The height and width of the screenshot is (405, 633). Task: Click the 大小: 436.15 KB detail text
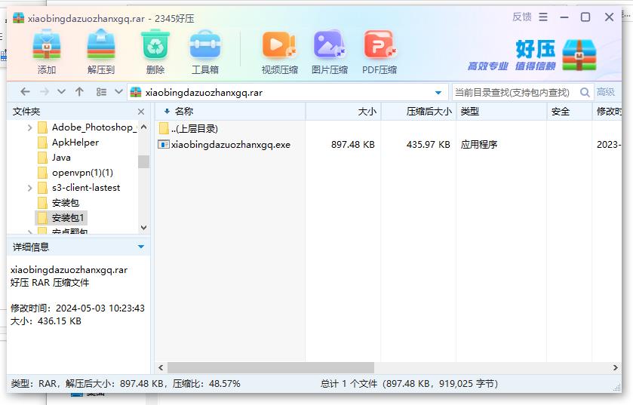click(x=45, y=321)
